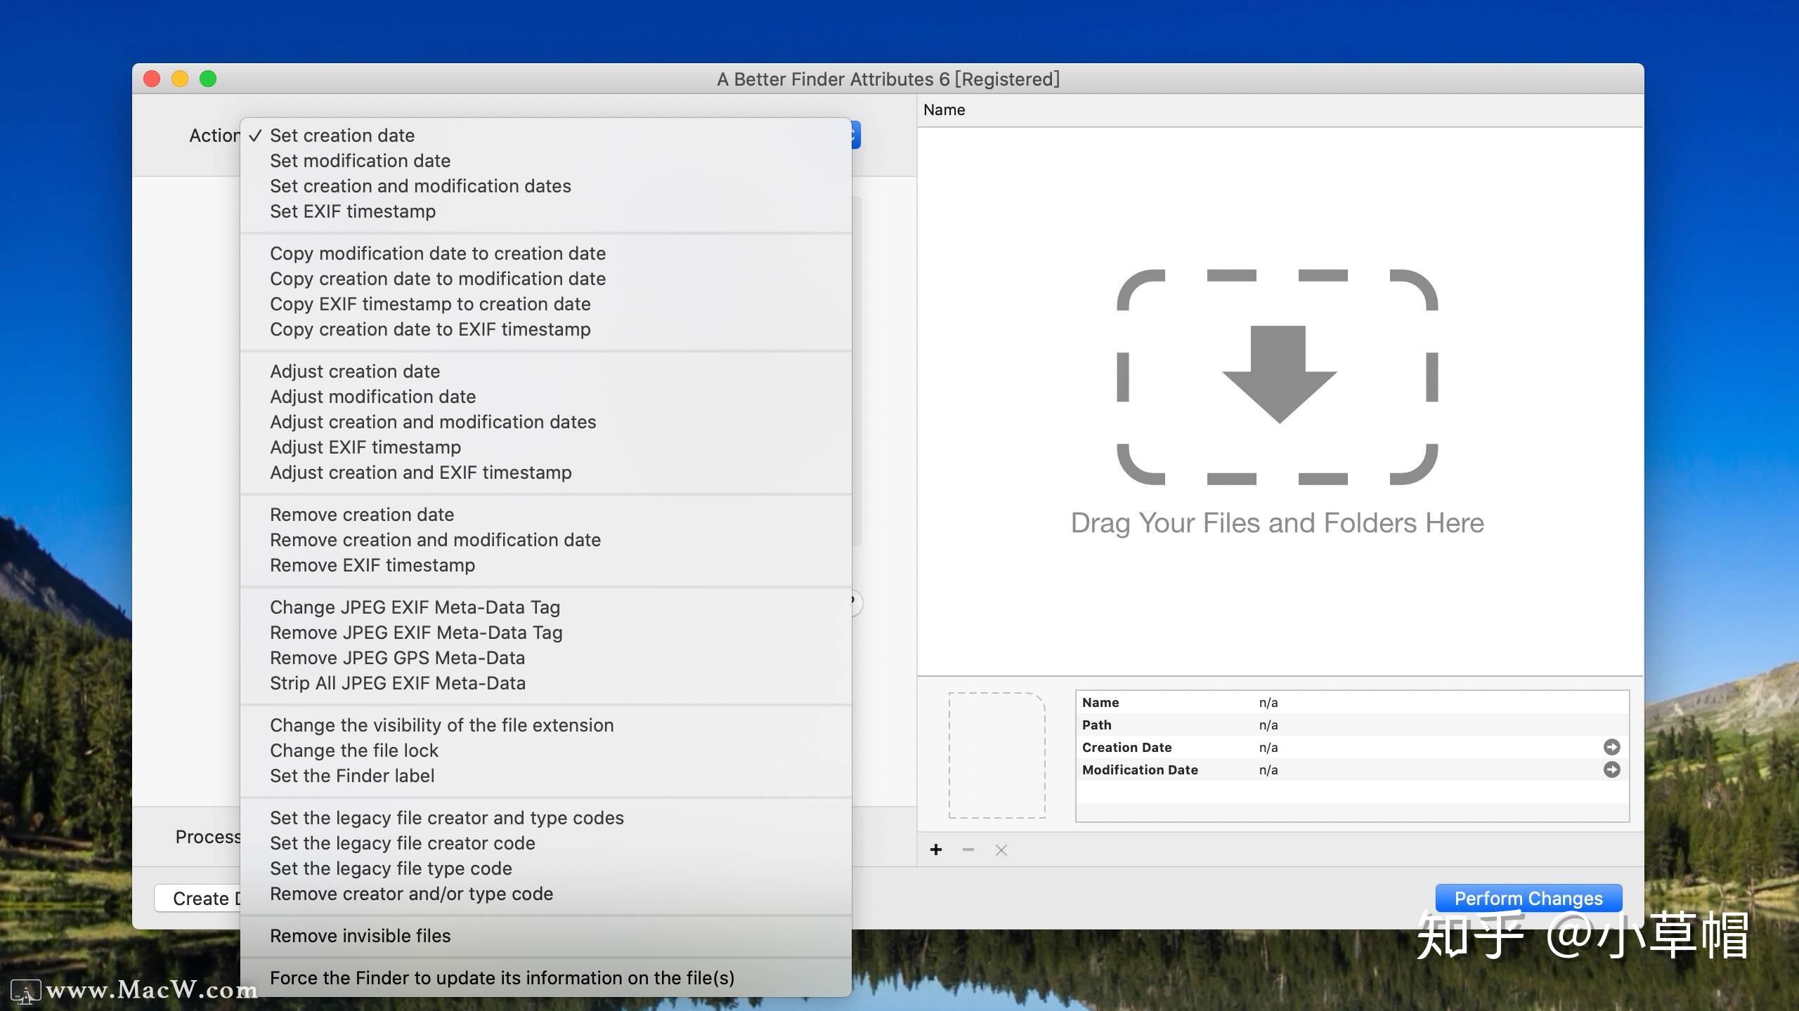Choose Change JPEG EXIF Meta-Data Tag

(545, 607)
